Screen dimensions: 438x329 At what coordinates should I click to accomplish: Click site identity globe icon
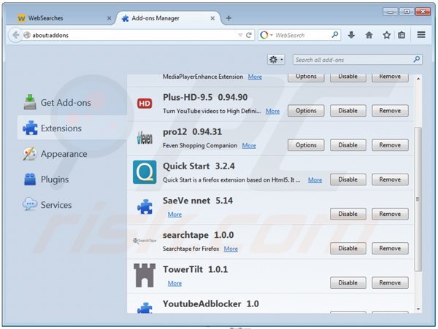point(27,35)
